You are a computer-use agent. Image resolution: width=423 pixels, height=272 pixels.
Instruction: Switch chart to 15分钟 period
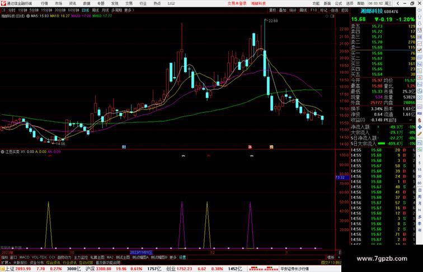click(46, 10)
